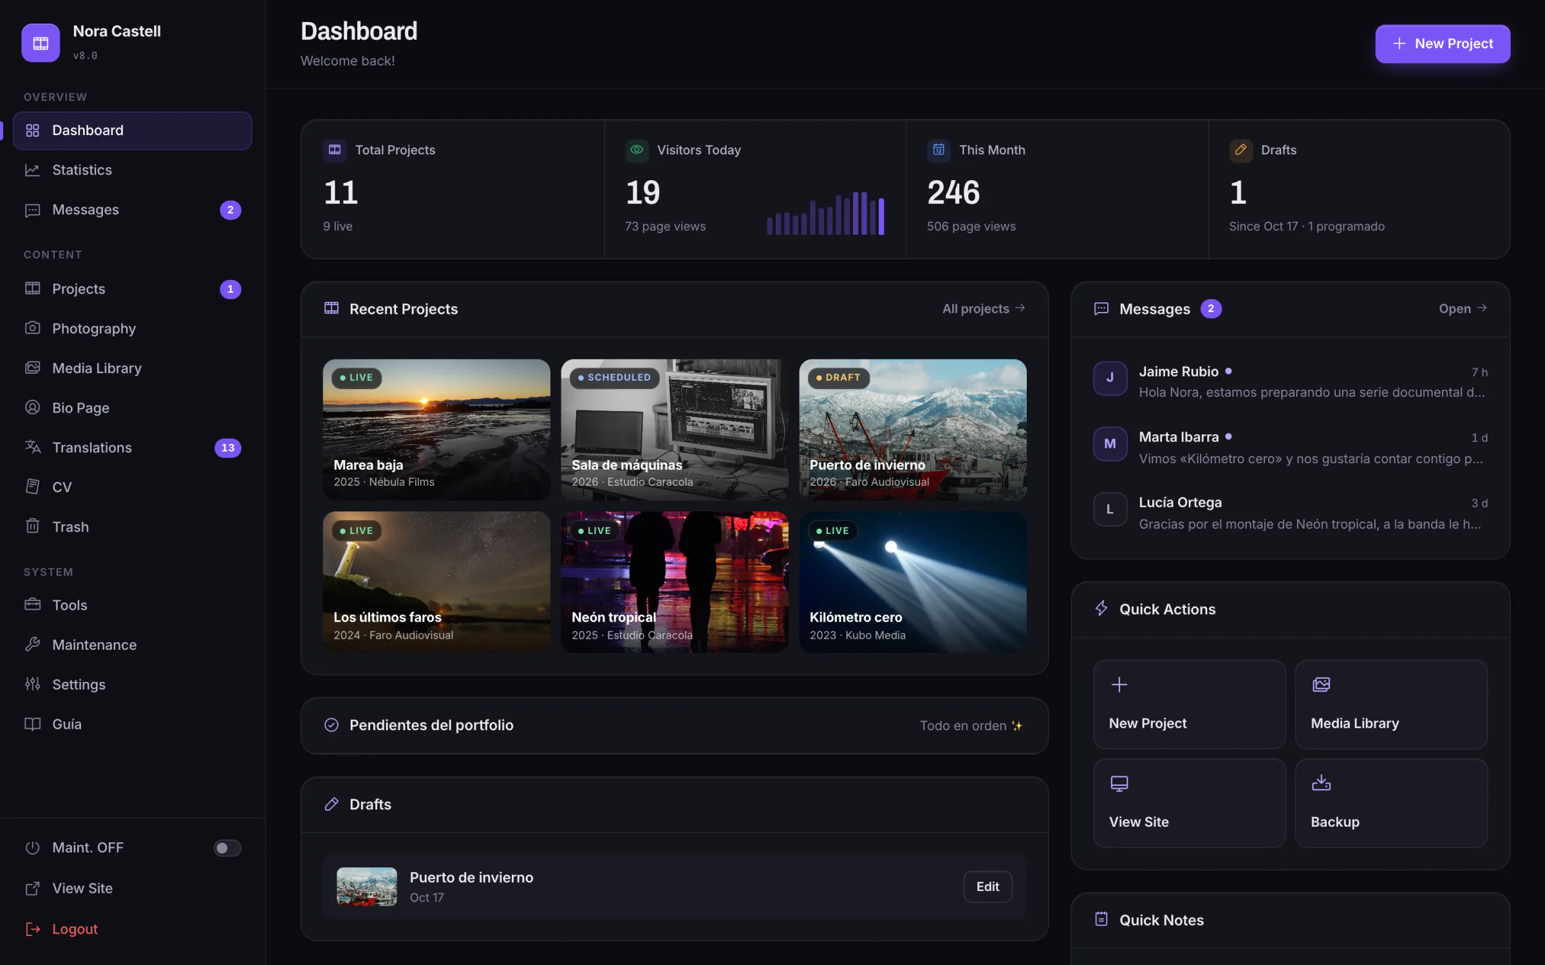Viewport: 1545px width, 965px height.
Task: Click the View Site quick action tile
Action: (1190, 802)
